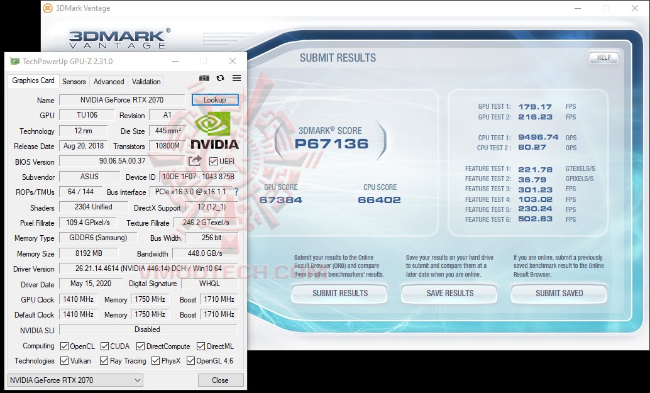Click the GPU-Z title bar app icon

[15, 62]
